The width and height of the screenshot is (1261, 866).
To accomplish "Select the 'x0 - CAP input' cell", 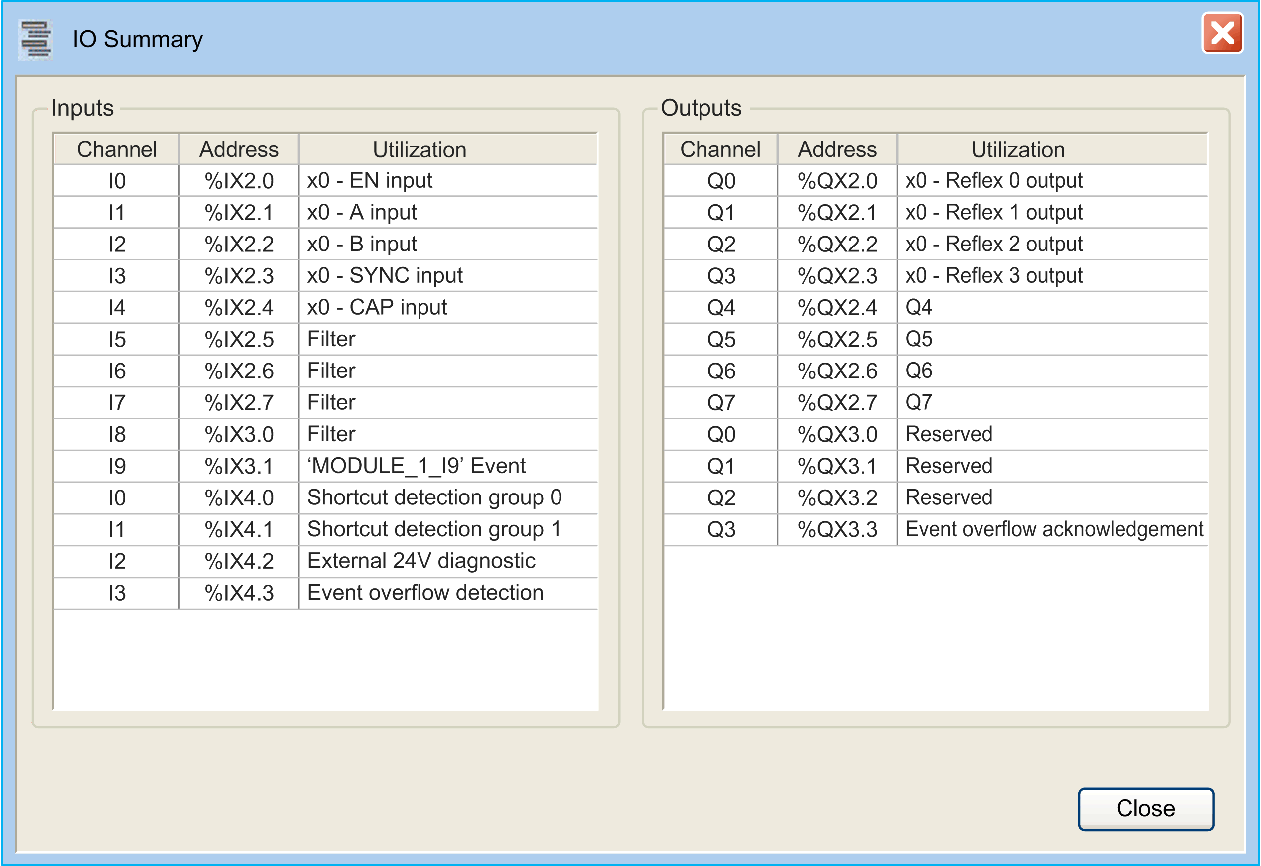I will click(x=377, y=308).
